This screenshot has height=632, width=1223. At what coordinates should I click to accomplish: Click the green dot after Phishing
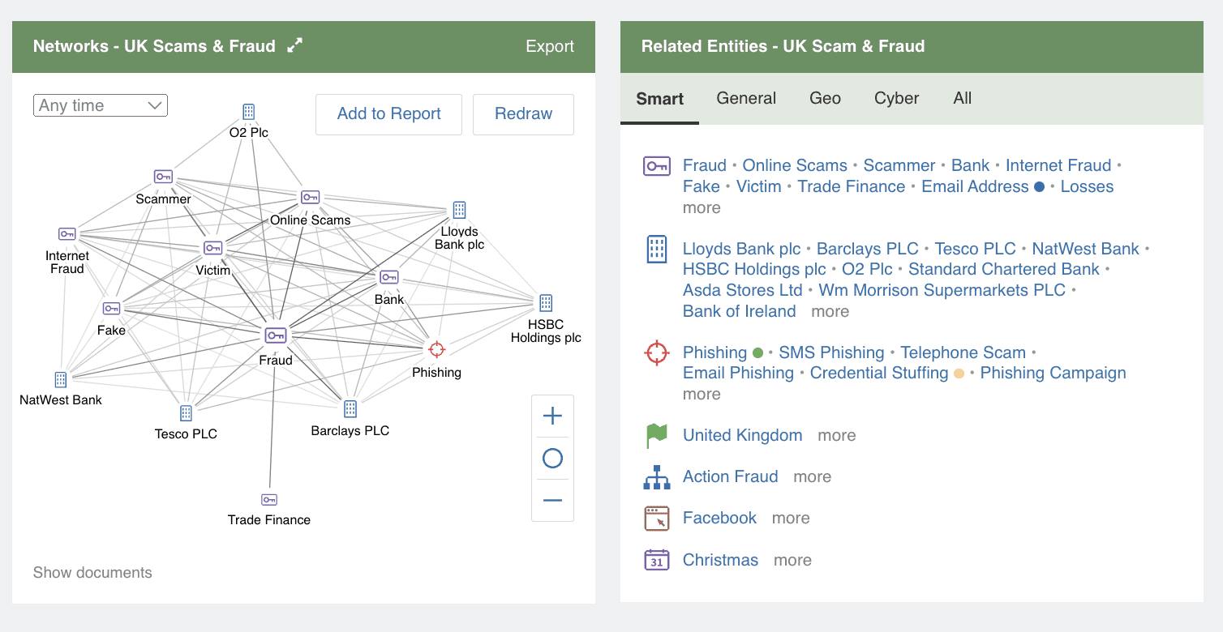(x=758, y=353)
